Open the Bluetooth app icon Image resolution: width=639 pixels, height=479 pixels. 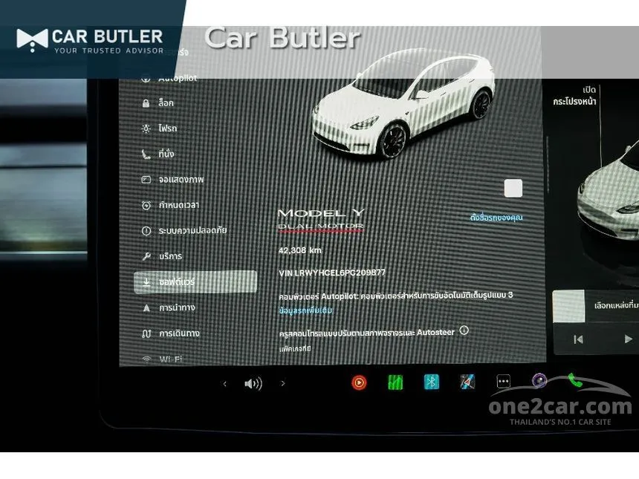tap(432, 382)
